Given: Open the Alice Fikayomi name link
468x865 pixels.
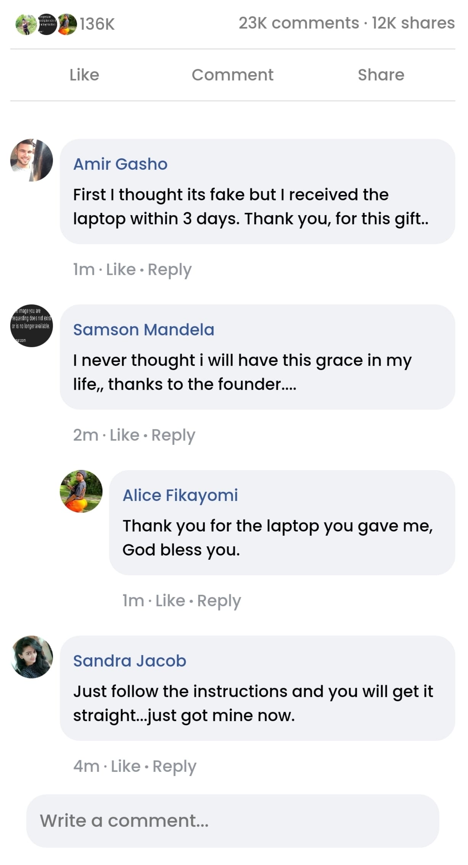Looking at the screenshot, I should point(180,495).
